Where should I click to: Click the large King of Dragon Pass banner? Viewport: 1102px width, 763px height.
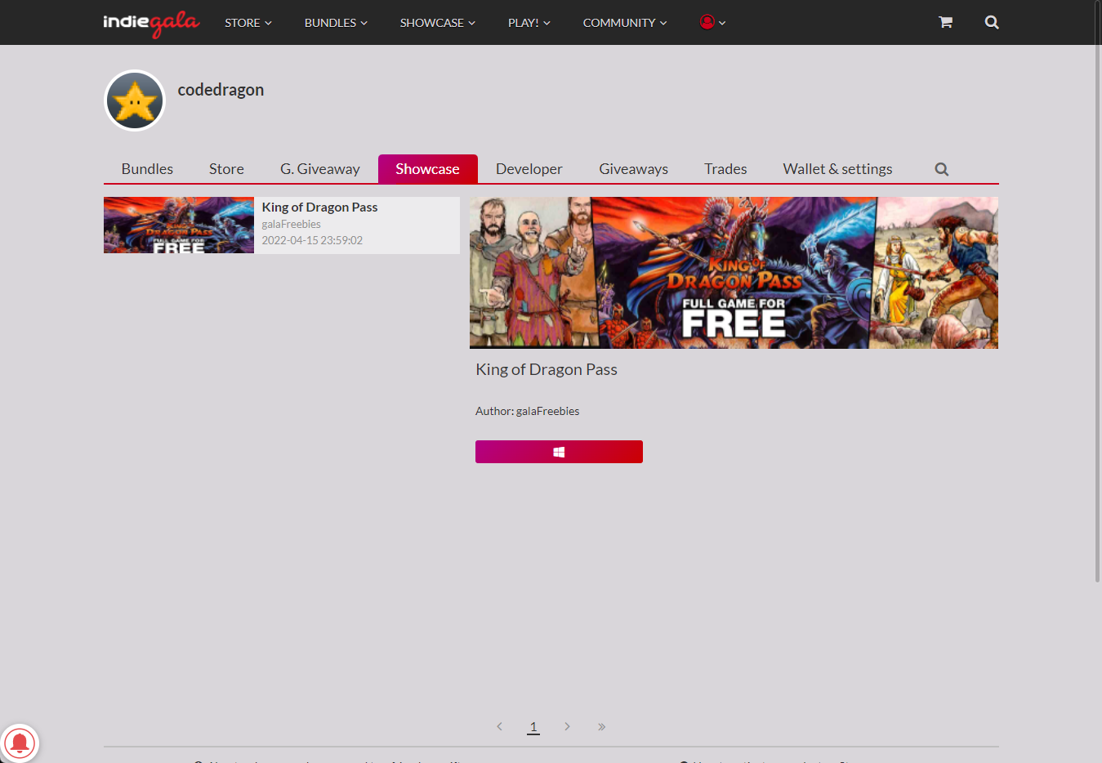coord(734,273)
